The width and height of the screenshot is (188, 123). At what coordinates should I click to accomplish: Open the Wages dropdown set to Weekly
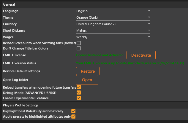coord(113,37)
